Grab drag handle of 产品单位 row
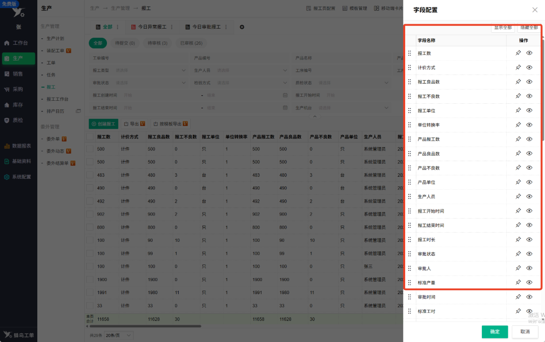 tap(409, 182)
